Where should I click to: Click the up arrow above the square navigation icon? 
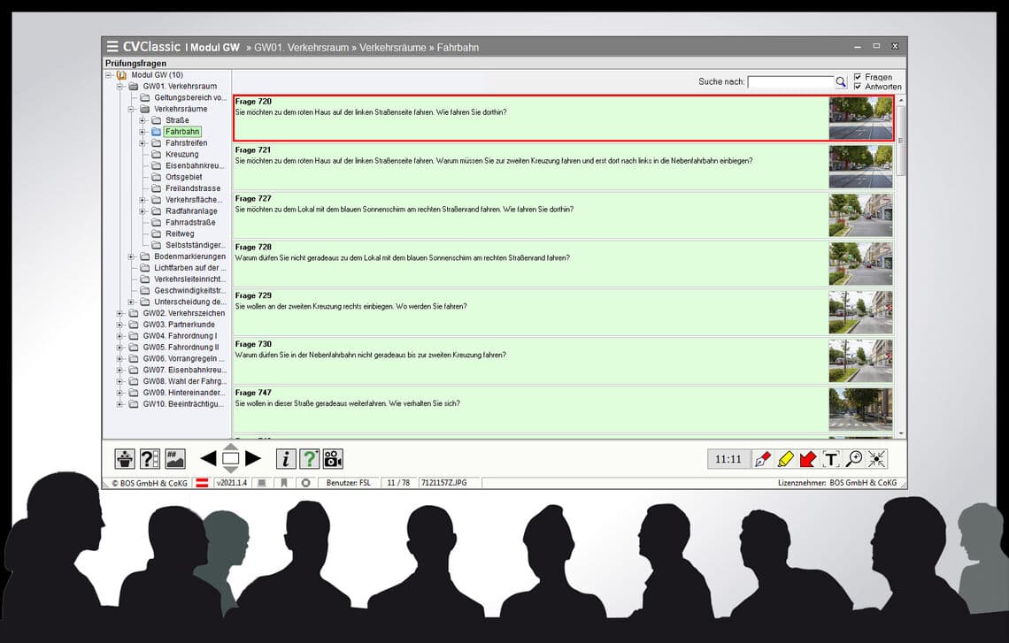coord(230,447)
